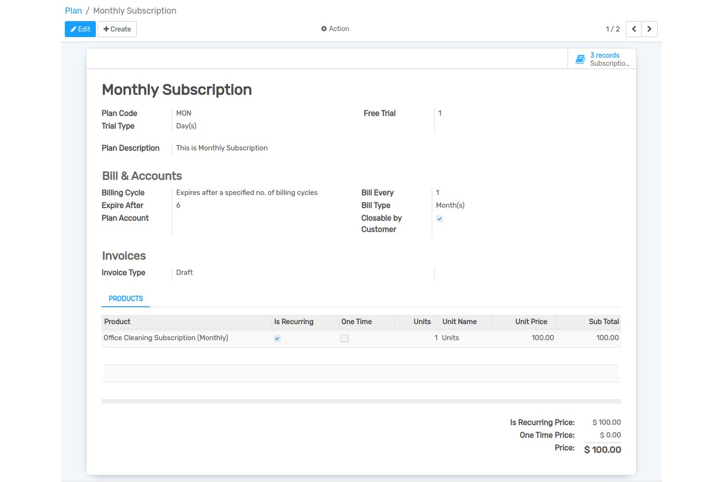Click the Units name cell in product row
The width and height of the screenshot is (723, 482).
(x=450, y=338)
